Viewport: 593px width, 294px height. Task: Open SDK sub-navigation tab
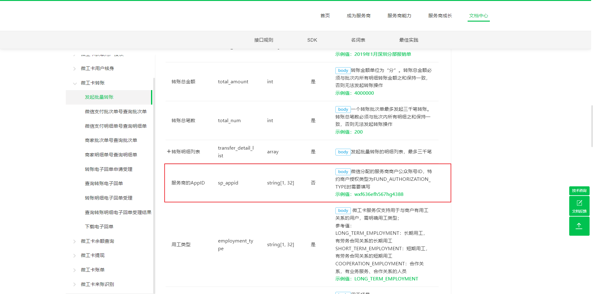point(312,40)
